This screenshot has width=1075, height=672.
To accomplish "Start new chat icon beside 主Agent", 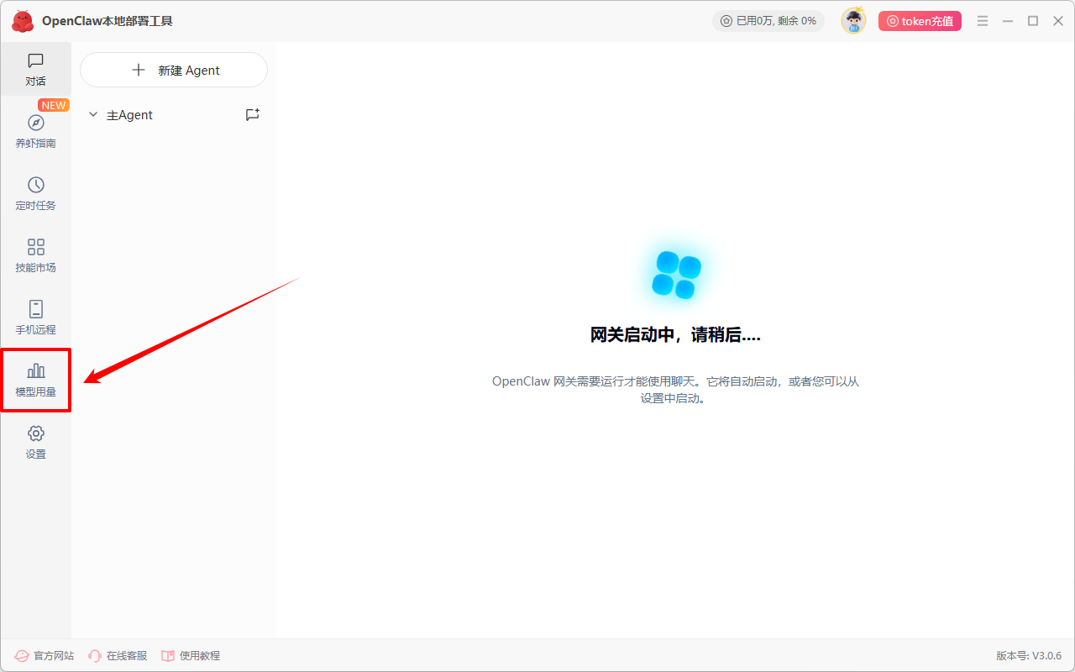I will click(x=252, y=115).
